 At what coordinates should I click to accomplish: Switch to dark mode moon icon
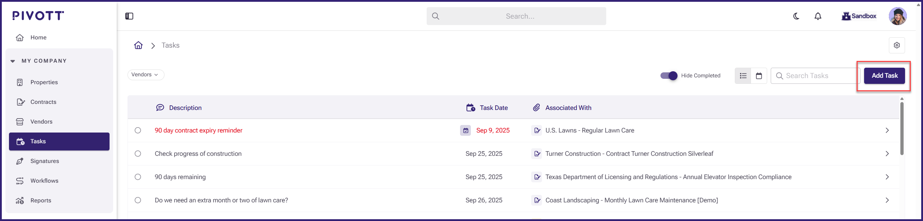pyautogui.click(x=796, y=16)
